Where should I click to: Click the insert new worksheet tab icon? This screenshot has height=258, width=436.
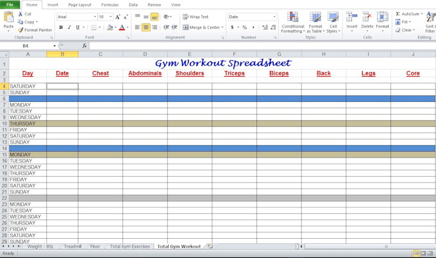210,246
